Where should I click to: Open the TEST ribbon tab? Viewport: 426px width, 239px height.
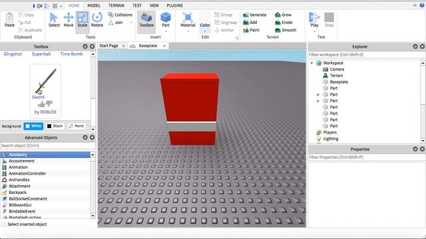pyautogui.click(x=137, y=5)
